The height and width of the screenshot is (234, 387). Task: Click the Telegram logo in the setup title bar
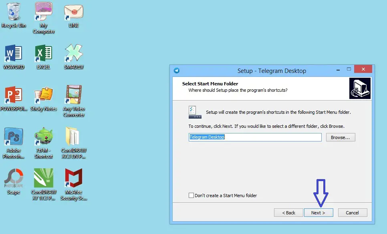(x=177, y=71)
